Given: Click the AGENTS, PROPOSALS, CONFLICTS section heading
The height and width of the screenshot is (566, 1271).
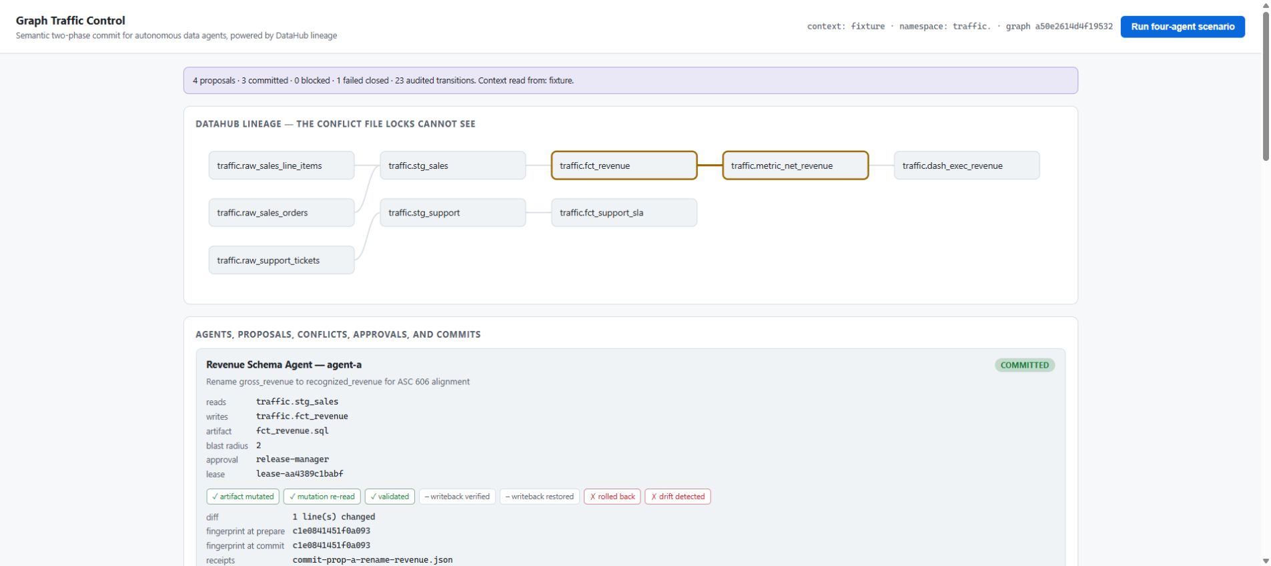Looking at the screenshot, I should pyautogui.click(x=338, y=334).
